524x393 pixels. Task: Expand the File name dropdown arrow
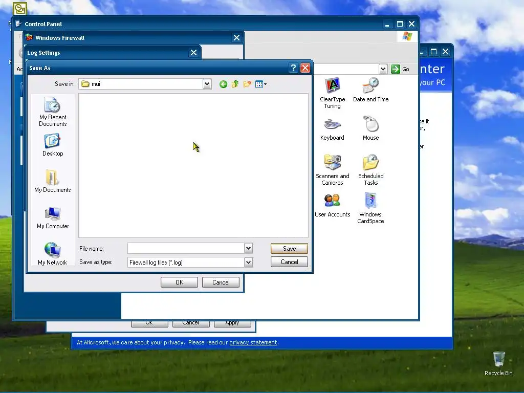tap(248, 248)
